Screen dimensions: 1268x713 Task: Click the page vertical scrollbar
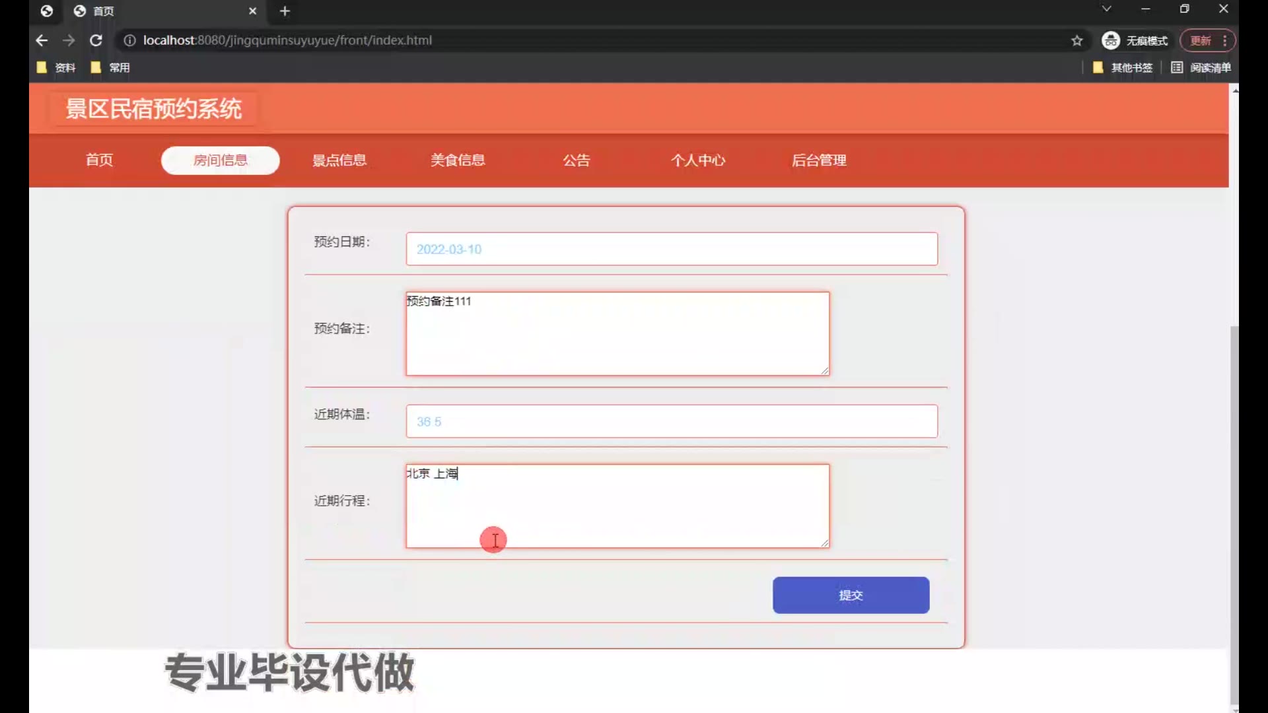point(1234,515)
